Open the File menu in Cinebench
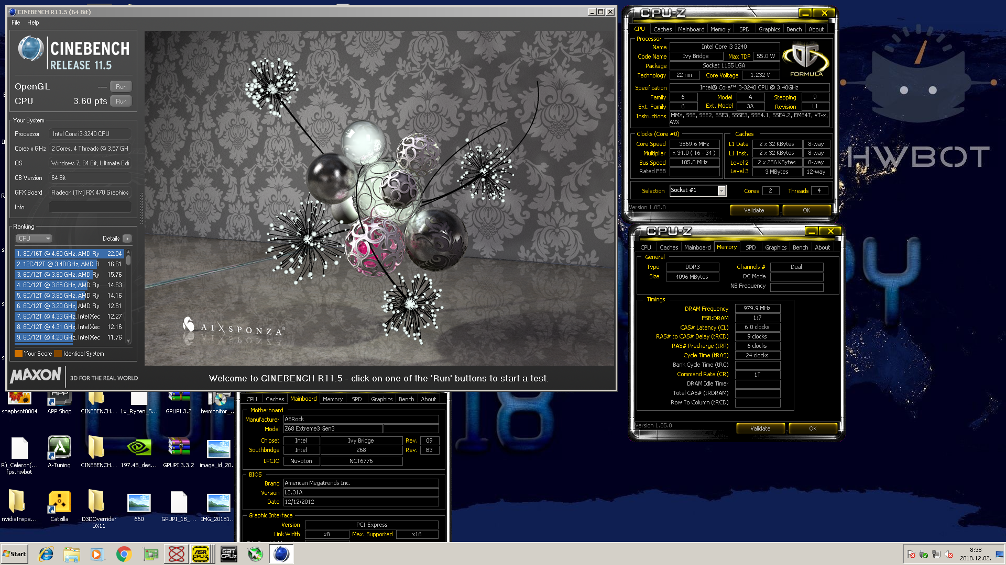 pyautogui.click(x=16, y=22)
